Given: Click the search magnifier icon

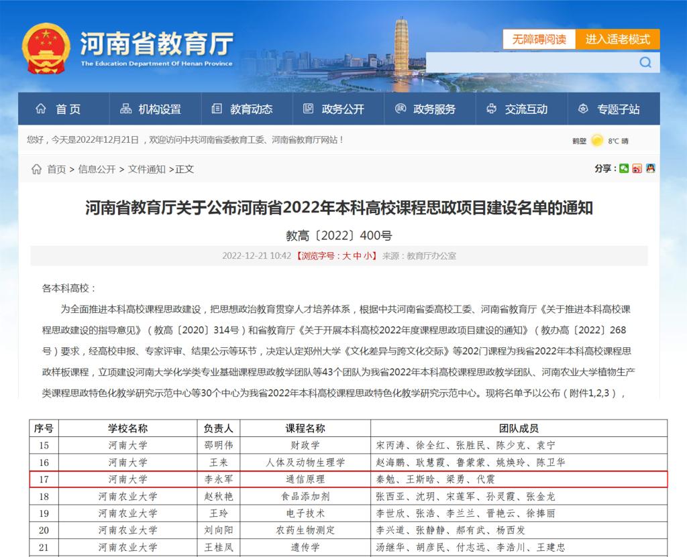Looking at the screenshot, I should pyautogui.click(x=645, y=62).
